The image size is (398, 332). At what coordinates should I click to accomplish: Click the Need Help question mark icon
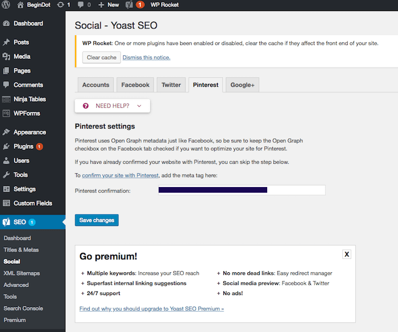point(86,106)
